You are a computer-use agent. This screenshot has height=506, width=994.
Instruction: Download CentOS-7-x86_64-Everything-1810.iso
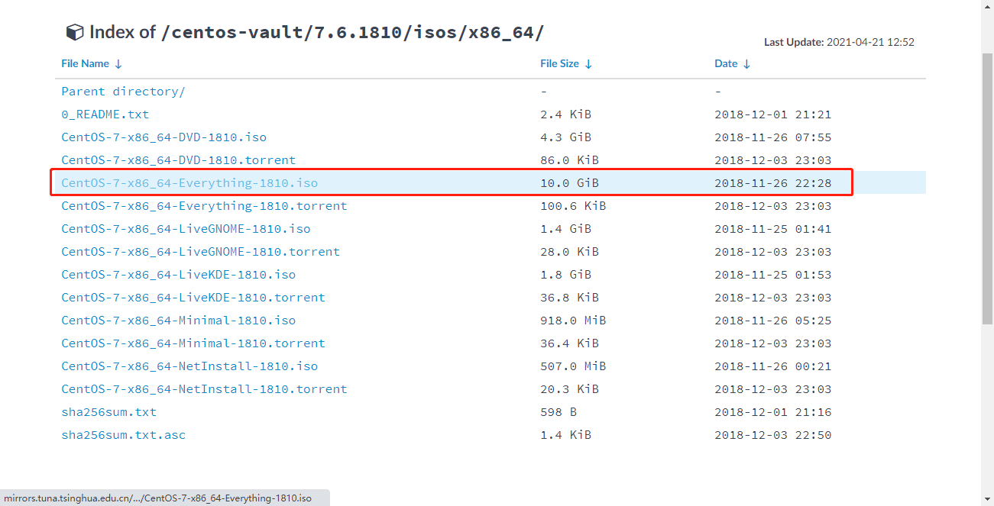(x=189, y=183)
